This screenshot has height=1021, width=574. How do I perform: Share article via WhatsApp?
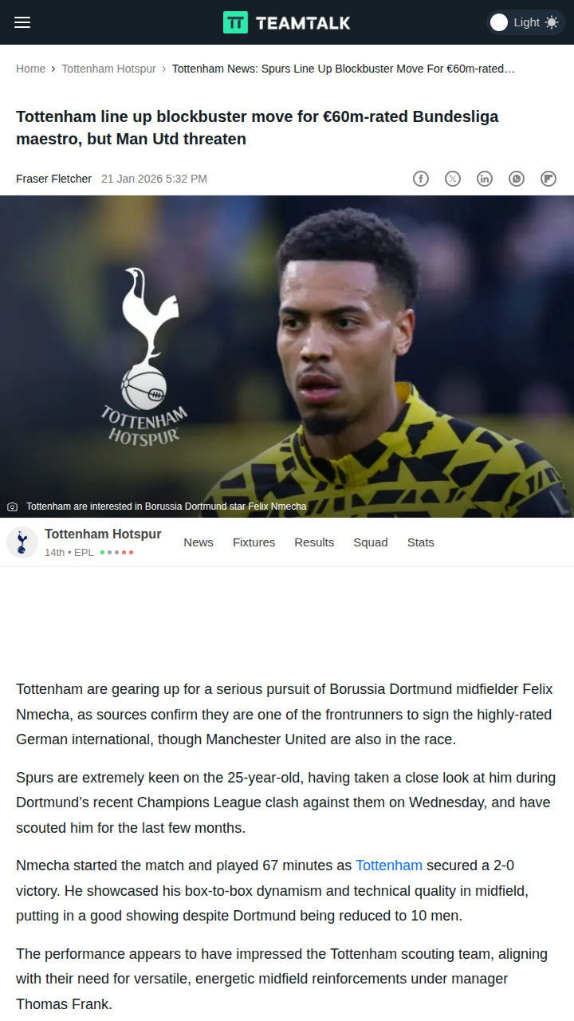(517, 179)
